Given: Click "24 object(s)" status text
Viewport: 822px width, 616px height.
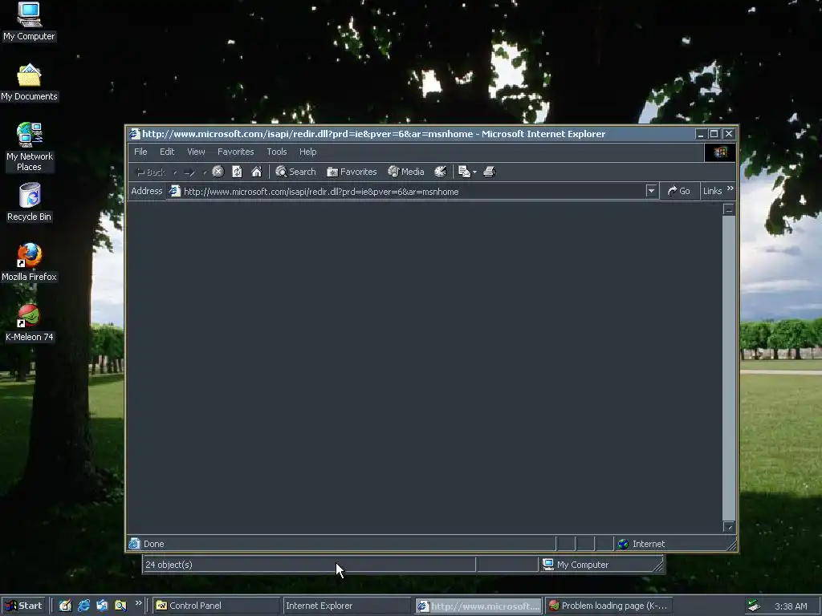Looking at the screenshot, I should (169, 565).
